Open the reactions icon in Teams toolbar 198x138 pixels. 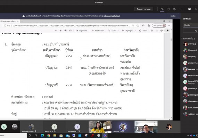coord(174,9)
